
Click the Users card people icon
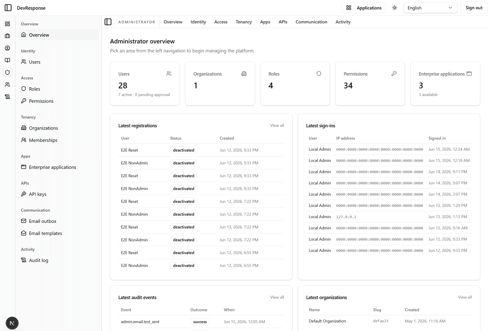point(169,74)
